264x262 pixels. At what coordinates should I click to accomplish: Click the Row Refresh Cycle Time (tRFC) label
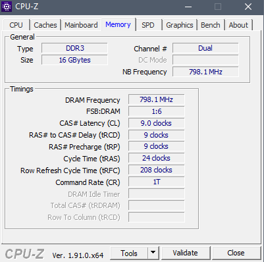[70, 170]
